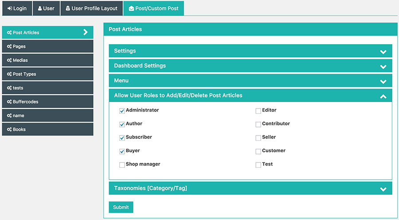Screen dimensions: 399x220
Task: Click the User Profile Layout tab icon
Action: [x=68, y=8]
